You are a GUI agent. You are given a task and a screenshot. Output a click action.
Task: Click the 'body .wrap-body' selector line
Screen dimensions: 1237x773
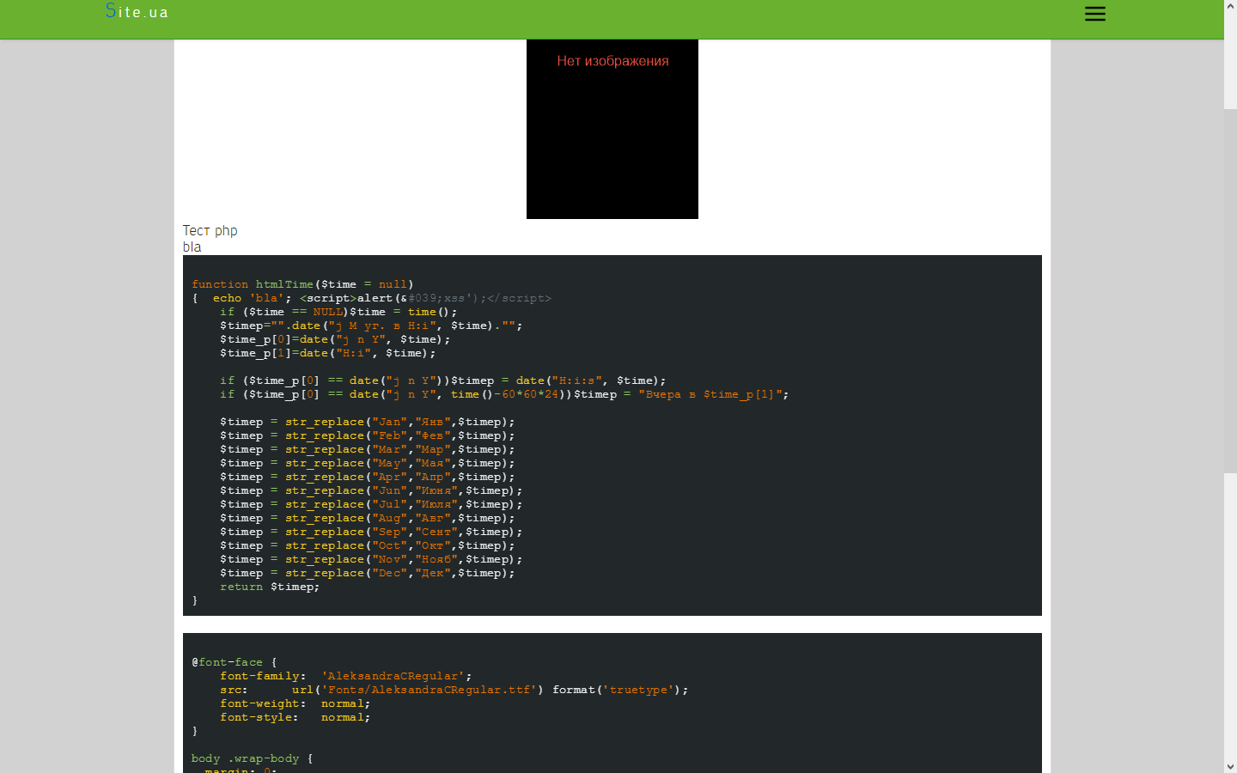tap(252, 758)
